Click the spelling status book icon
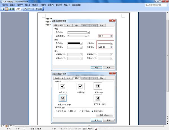Image resolution: width=169 pixels, height=130 pixels. (96, 129)
